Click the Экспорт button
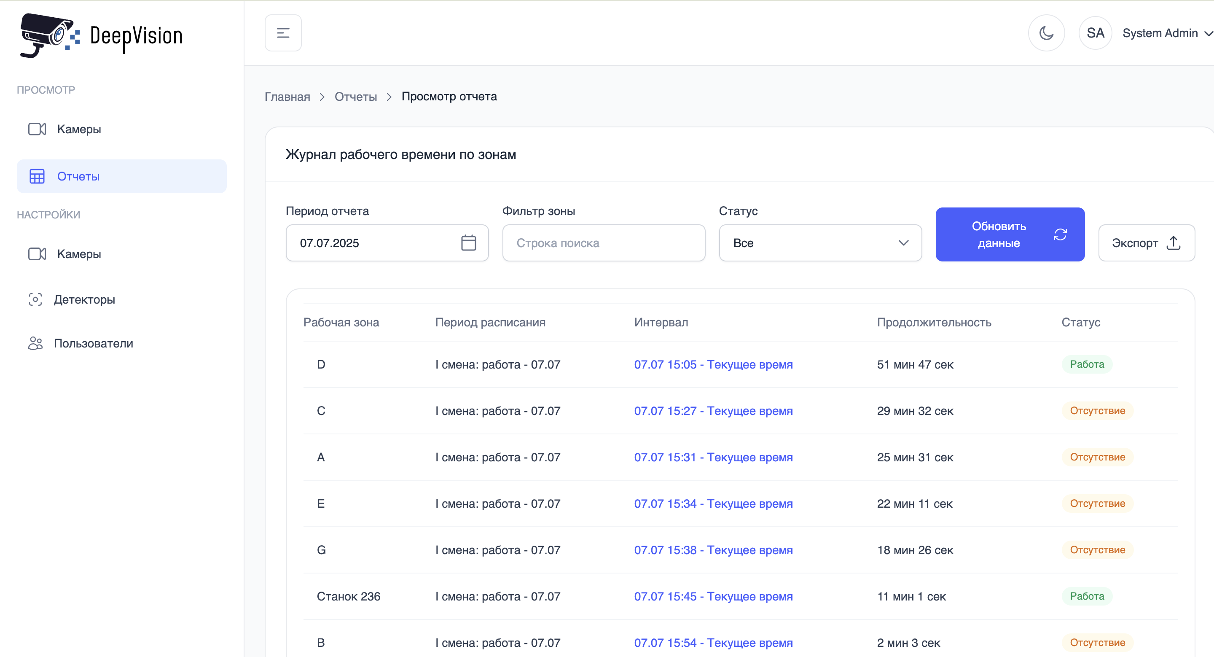The width and height of the screenshot is (1214, 657). [x=1146, y=243]
